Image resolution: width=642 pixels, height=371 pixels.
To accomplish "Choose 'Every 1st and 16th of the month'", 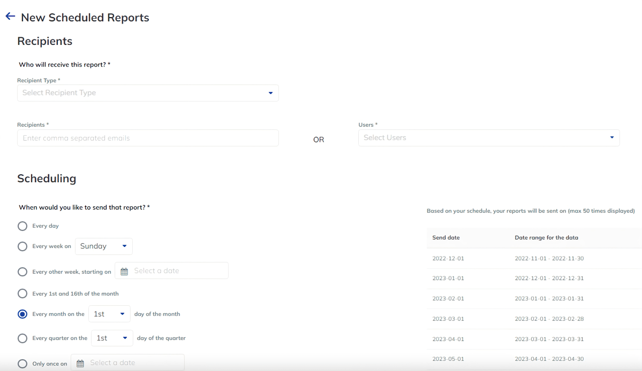I will pyautogui.click(x=22, y=293).
